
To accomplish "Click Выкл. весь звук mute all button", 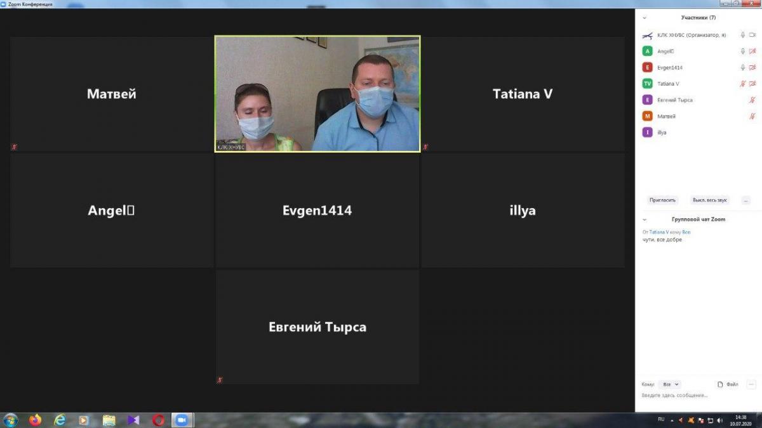I will pos(709,200).
